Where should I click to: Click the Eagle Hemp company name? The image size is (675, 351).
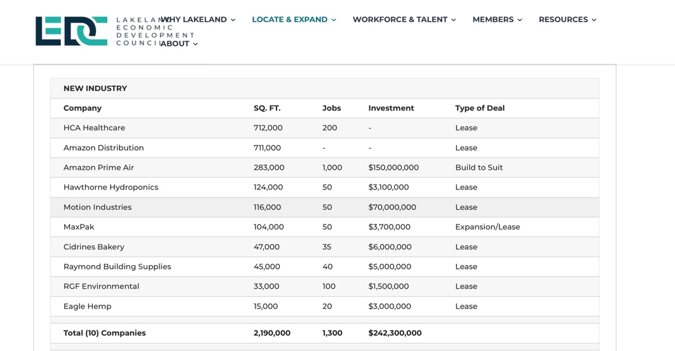pos(87,306)
